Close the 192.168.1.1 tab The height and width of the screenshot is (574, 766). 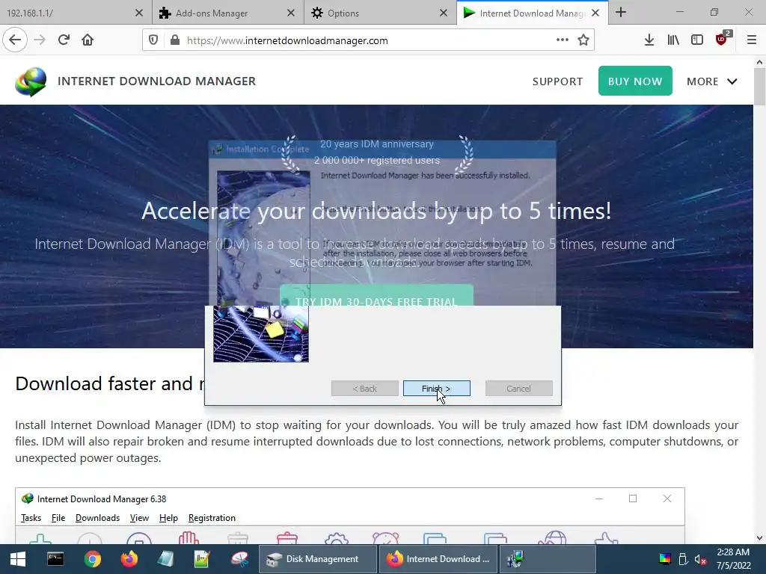pyautogui.click(x=139, y=13)
